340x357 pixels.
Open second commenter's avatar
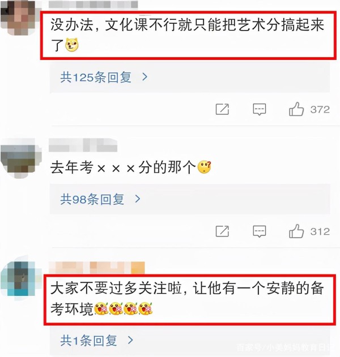click(x=20, y=158)
